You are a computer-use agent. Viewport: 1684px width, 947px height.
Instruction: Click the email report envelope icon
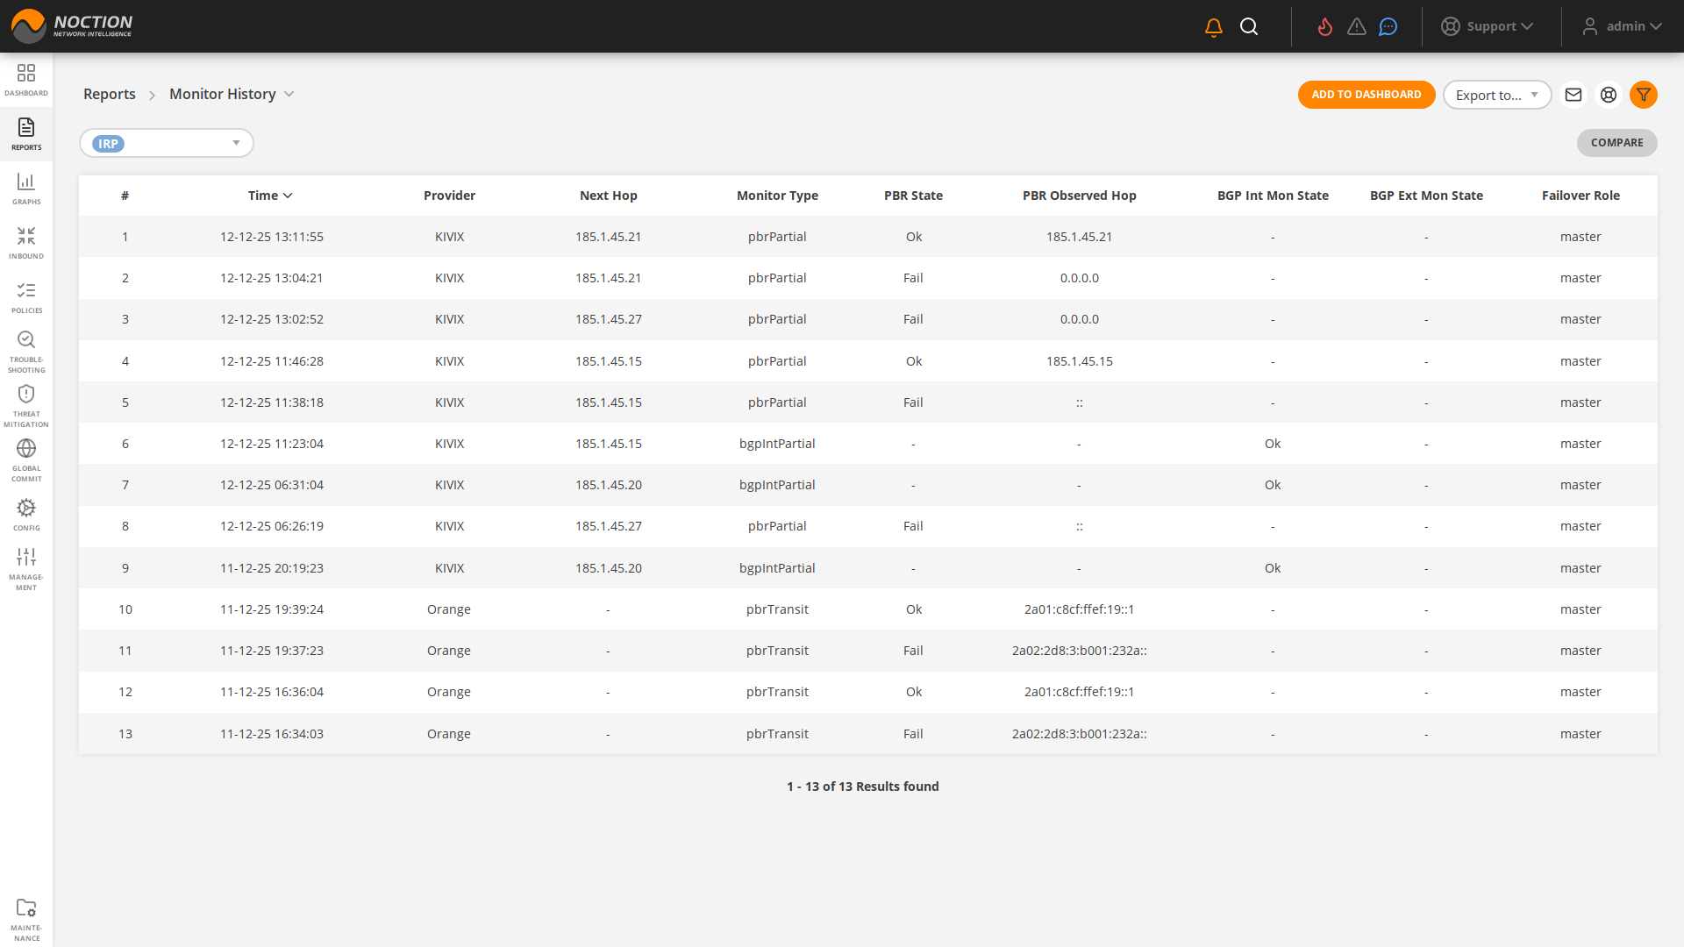[x=1573, y=95]
